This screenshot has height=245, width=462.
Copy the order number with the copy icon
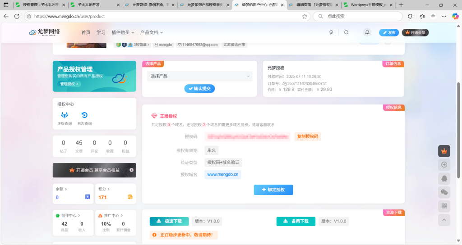pos(284,83)
